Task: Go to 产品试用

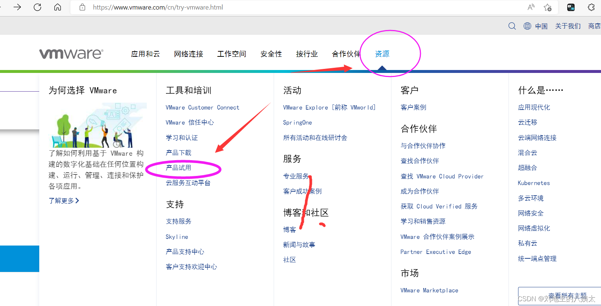Action: pyautogui.click(x=178, y=168)
